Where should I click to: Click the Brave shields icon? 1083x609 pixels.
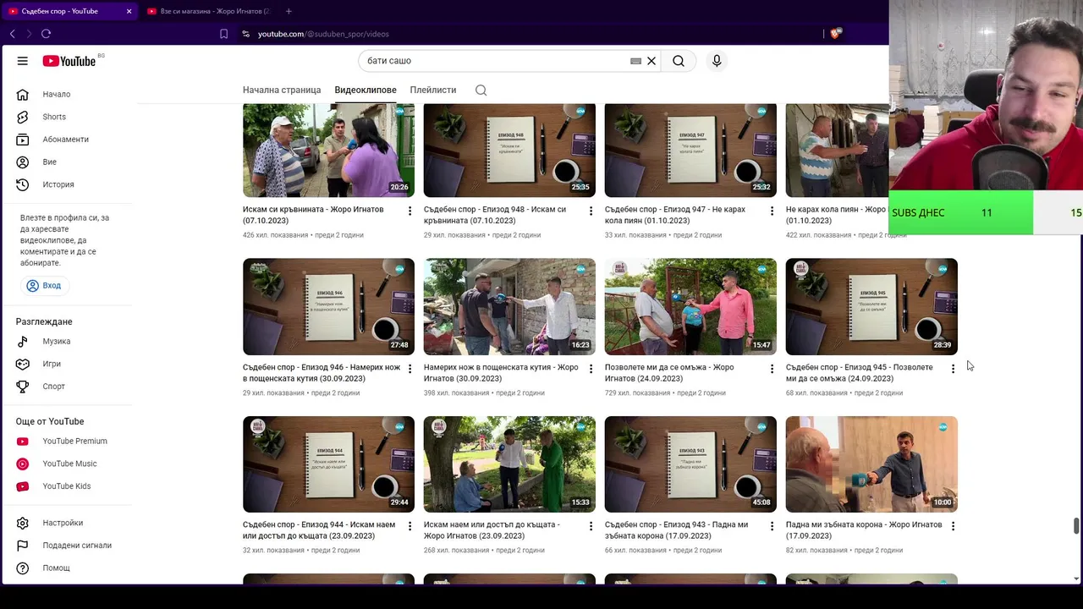[835, 34]
